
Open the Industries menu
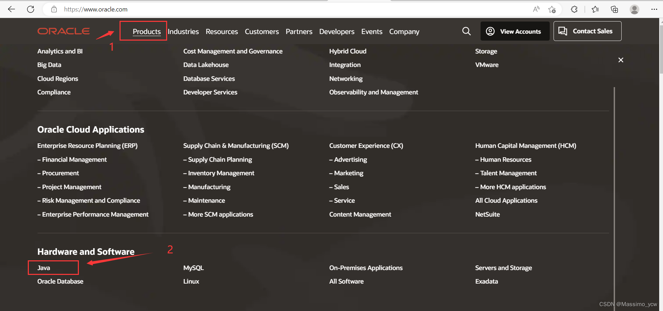(x=183, y=32)
